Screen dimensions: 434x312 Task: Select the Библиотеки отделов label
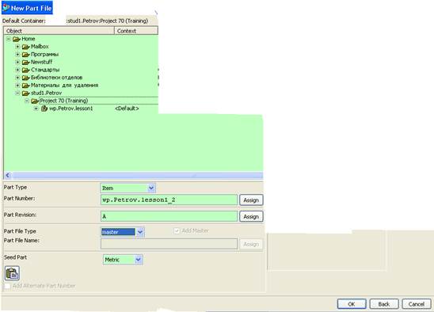[x=57, y=78]
